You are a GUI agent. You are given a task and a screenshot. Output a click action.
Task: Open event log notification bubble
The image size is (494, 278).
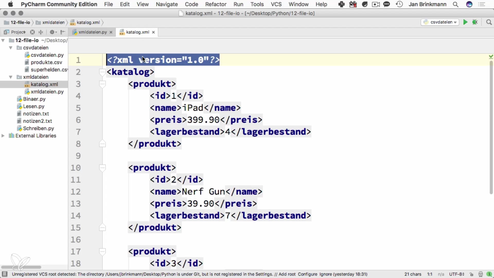click(x=489, y=274)
